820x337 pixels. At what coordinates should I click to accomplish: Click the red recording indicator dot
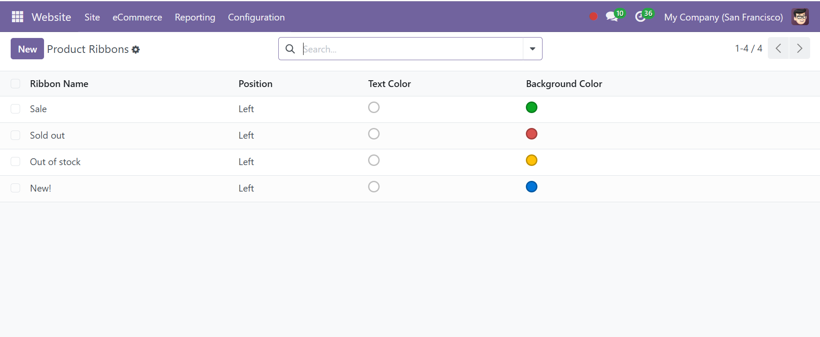coord(593,17)
